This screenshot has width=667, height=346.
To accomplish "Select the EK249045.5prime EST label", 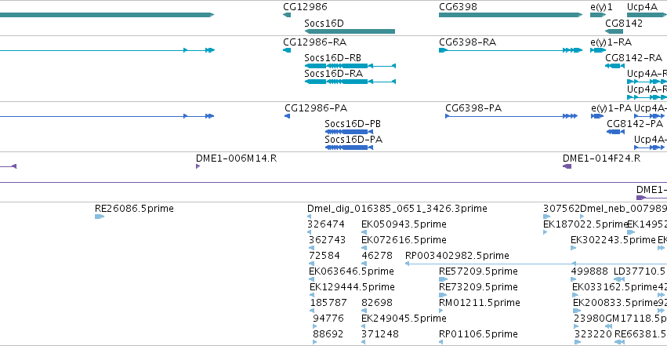I will 404,319.
